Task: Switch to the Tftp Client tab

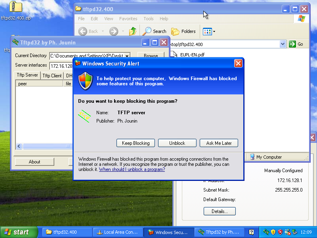Action: (x=52, y=75)
